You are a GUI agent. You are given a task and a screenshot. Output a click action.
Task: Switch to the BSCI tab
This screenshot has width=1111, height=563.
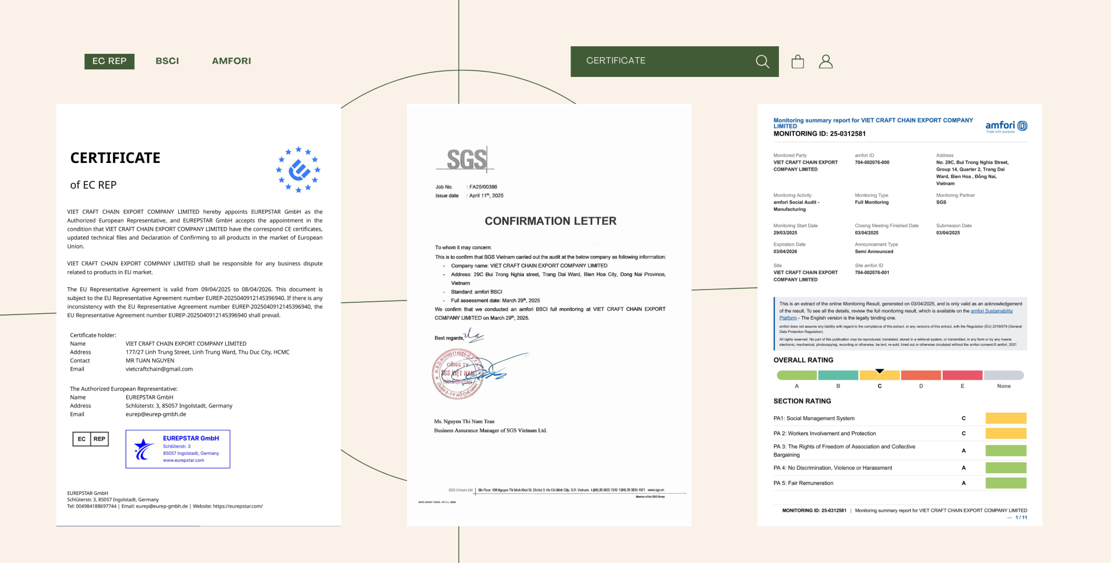click(167, 61)
